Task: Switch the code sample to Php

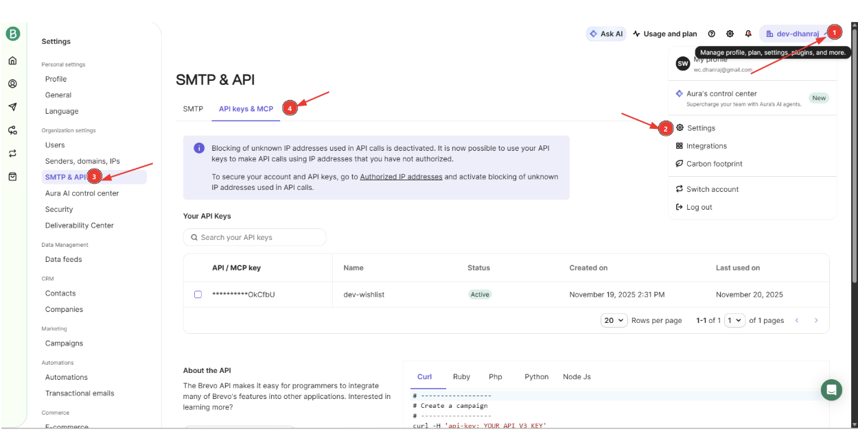Action: click(496, 377)
